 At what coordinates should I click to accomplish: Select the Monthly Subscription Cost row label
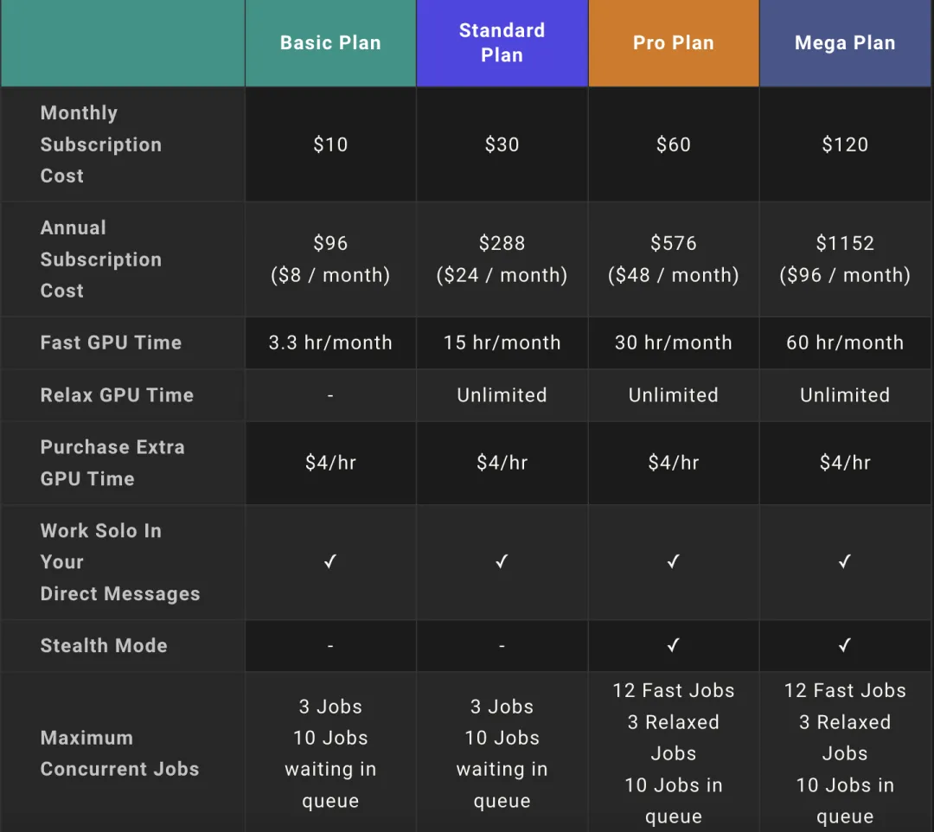pyautogui.click(x=100, y=144)
